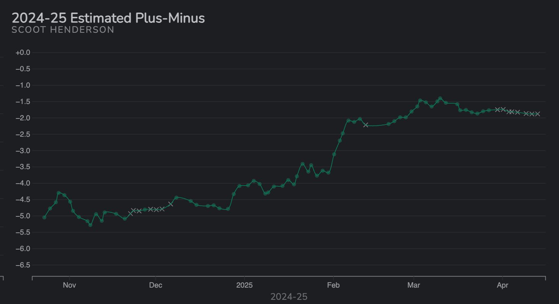Click the "−2.5" y-axis label
The height and width of the screenshot is (304, 559).
click(22, 134)
